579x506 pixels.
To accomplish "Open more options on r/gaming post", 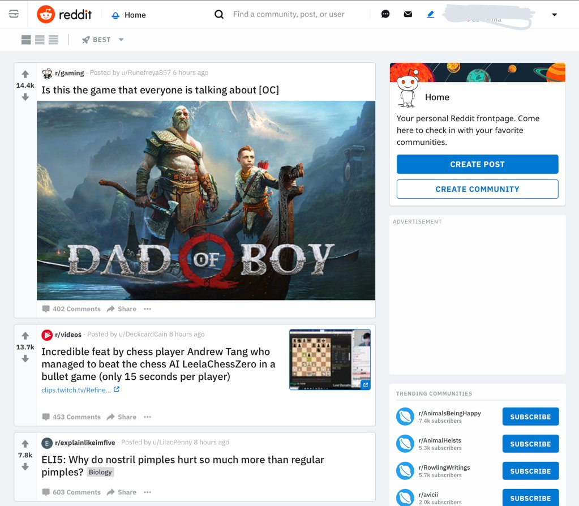I will 147,309.
